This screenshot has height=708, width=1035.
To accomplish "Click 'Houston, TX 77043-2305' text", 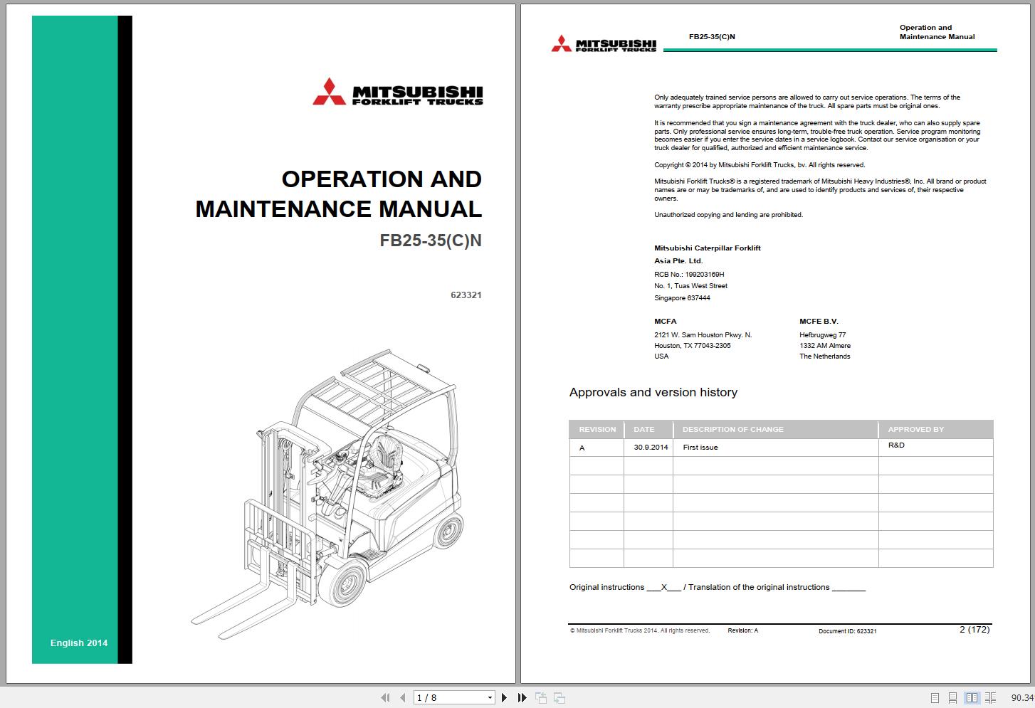I will click(693, 345).
